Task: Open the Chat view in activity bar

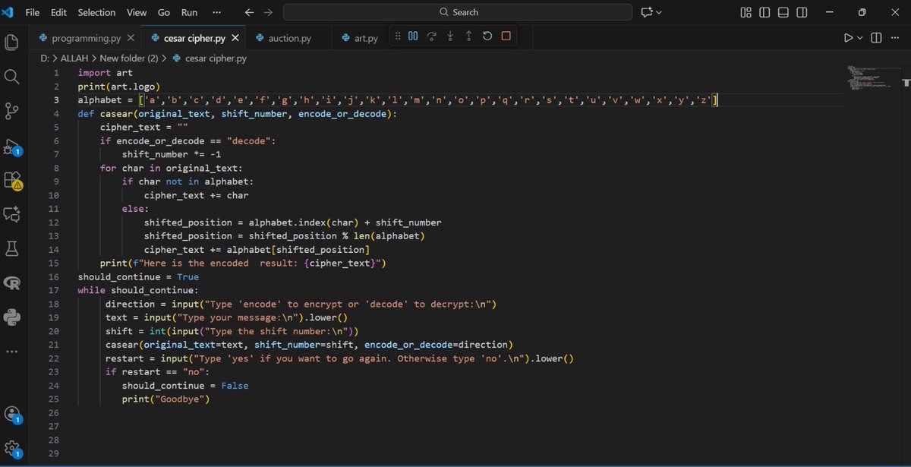Action: tap(11, 215)
